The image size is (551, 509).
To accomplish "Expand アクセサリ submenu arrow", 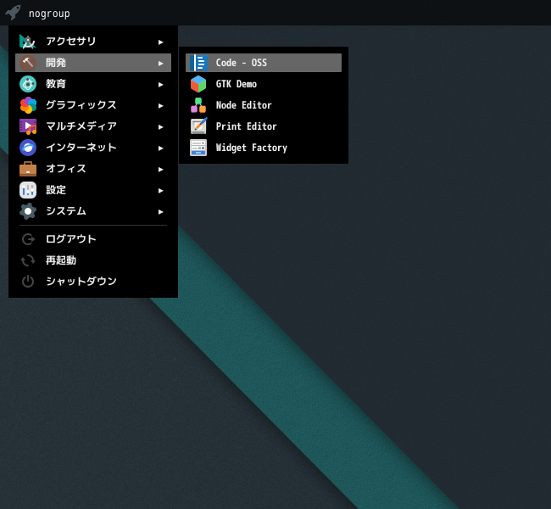I will 160,42.
